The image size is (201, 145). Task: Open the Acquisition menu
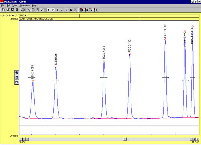coord(25,6)
